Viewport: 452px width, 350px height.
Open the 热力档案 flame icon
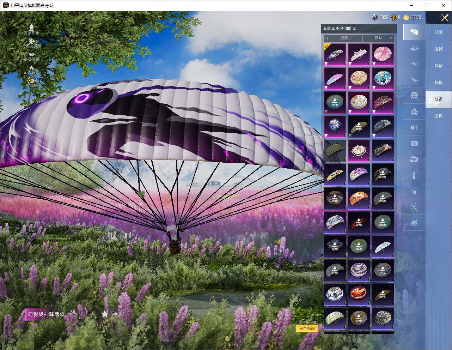tap(31, 69)
